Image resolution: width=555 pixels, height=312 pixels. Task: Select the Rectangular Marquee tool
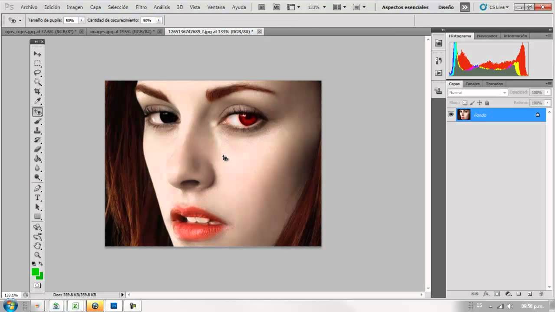(38, 63)
